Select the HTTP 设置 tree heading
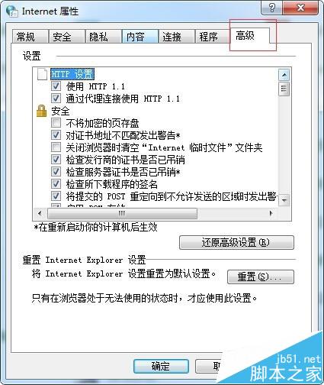 (72, 74)
